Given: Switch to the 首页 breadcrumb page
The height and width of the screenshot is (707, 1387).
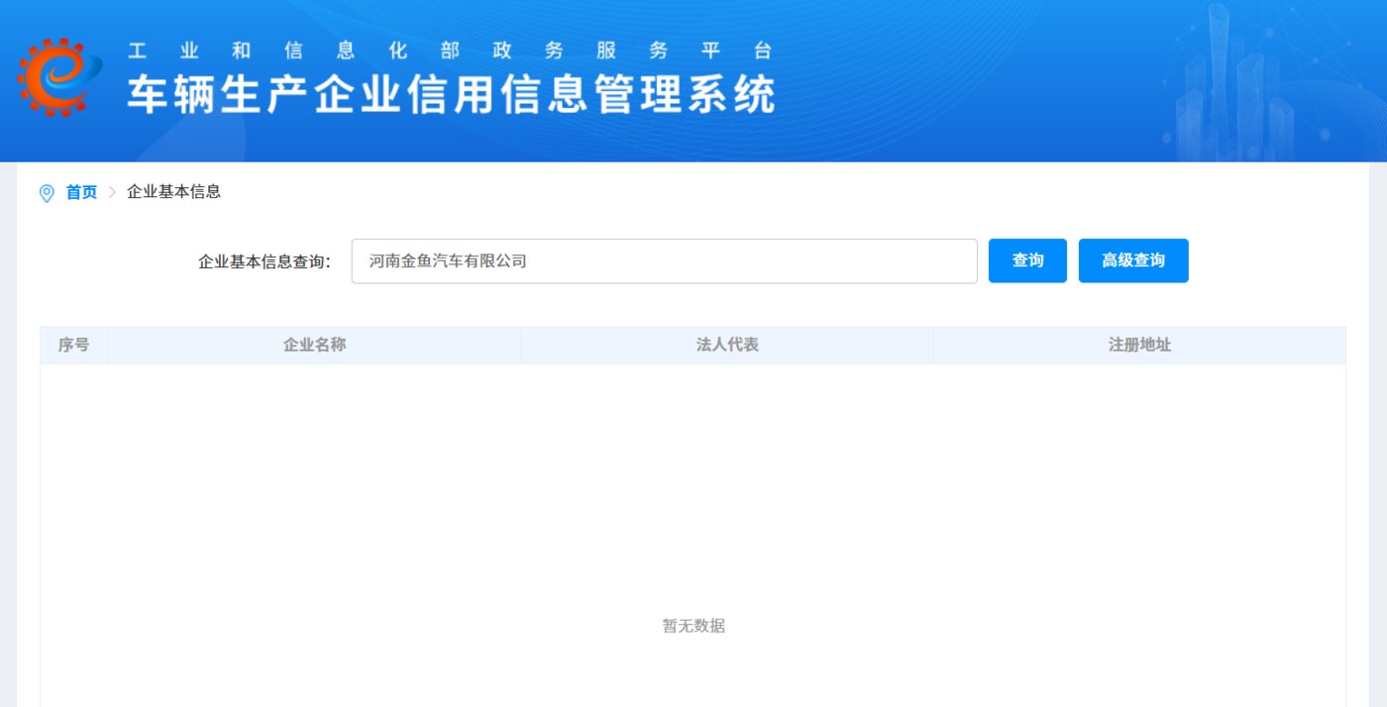Looking at the screenshot, I should pyautogui.click(x=80, y=192).
